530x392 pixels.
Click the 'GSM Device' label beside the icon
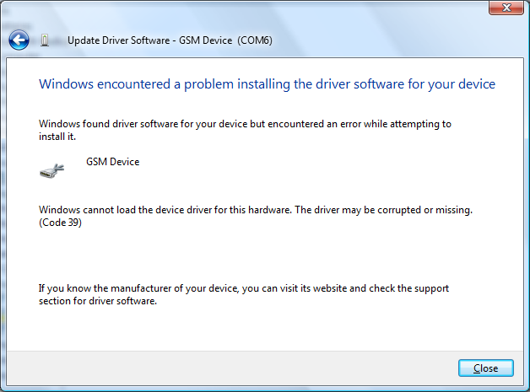point(112,162)
